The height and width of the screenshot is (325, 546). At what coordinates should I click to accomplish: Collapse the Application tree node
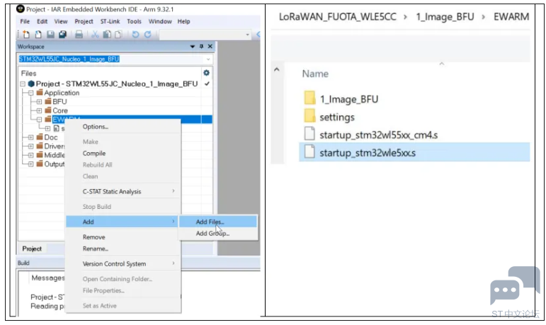tap(31, 93)
